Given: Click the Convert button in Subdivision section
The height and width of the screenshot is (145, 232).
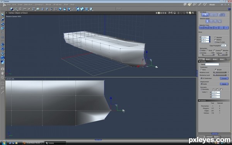Looking at the screenshot, I should (x=224, y=78).
